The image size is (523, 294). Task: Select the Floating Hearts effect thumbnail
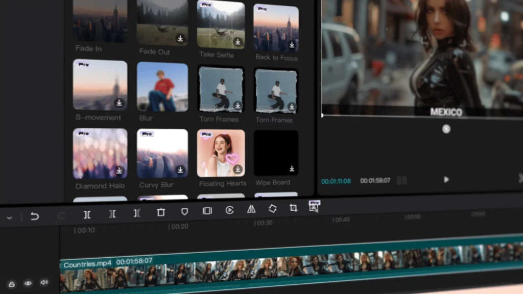coord(221,153)
